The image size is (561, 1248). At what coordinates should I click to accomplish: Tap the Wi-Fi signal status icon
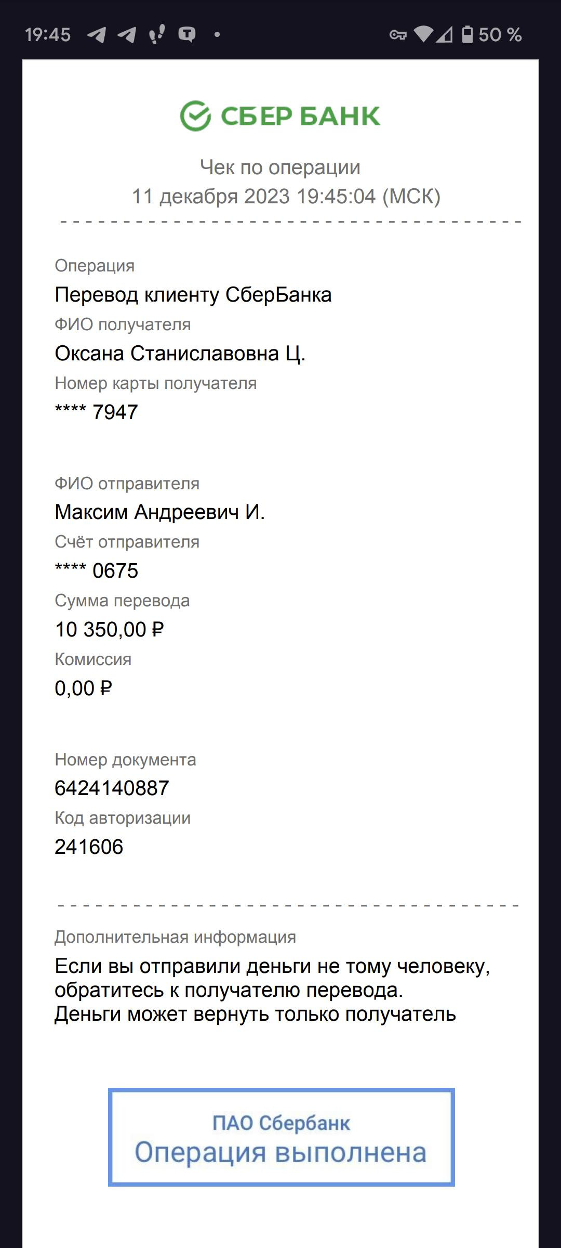[x=423, y=34]
